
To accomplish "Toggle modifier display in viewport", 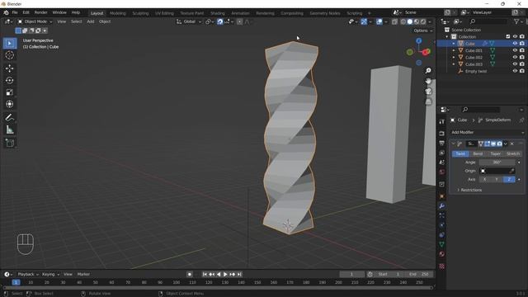I will coord(493,144).
